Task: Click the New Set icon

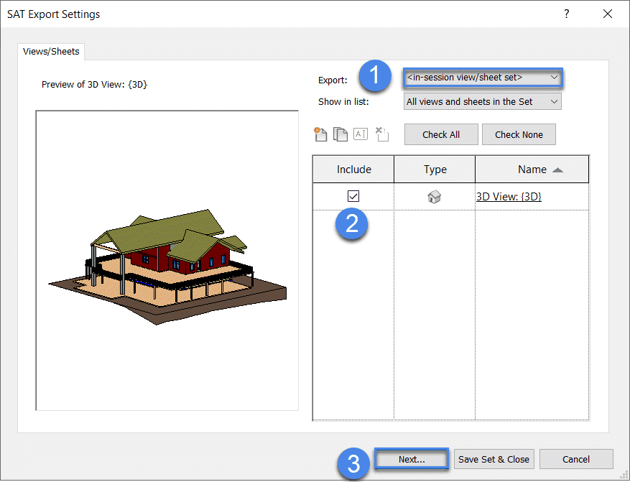Action: click(320, 134)
